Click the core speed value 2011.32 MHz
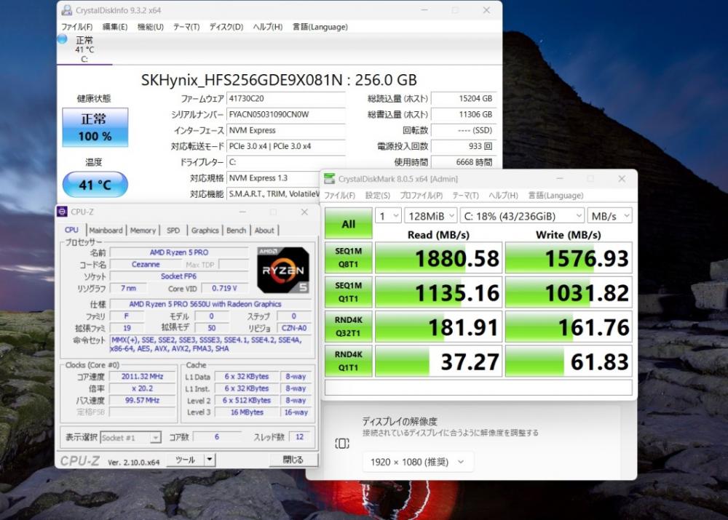The height and width of the screenshot is (520, 728). click(x=142, y=377)
